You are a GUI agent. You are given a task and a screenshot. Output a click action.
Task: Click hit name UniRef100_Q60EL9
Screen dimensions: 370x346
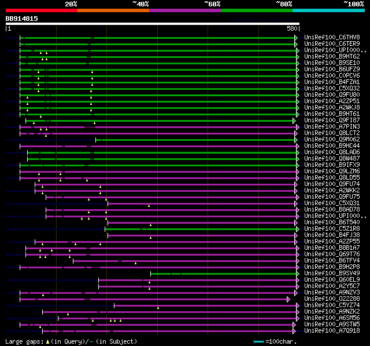click(x=332, y=280)
